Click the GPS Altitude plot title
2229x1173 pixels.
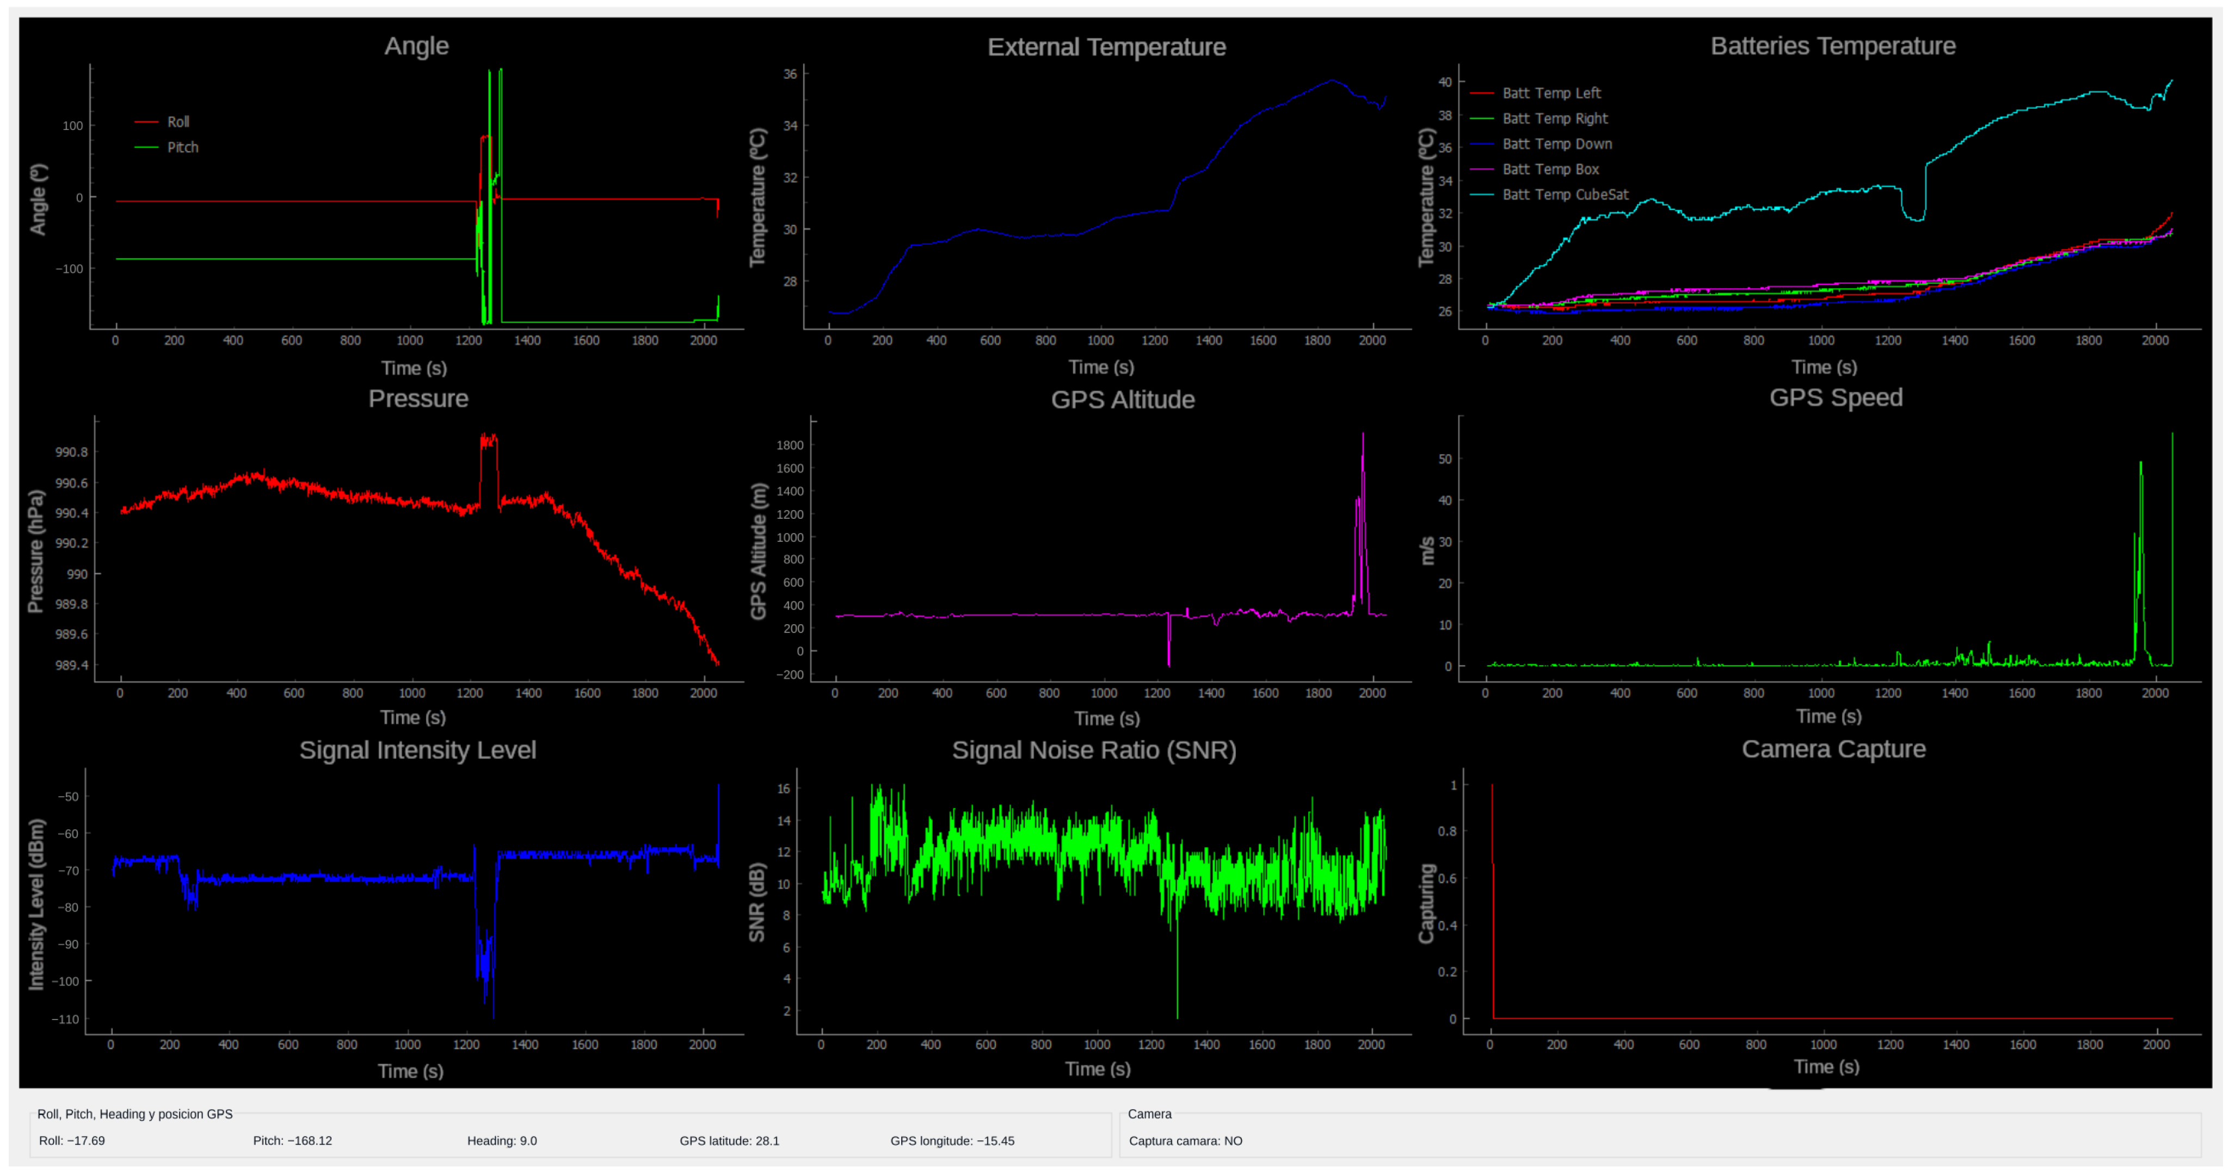click(1122, 399)
